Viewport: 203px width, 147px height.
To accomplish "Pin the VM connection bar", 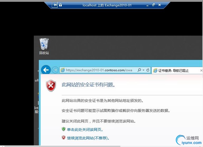I will (55, 5).
